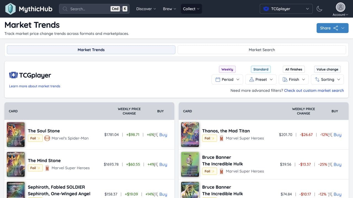
Task: Click the sort arrows icon on Sorting
Action: tap(317, 79)
